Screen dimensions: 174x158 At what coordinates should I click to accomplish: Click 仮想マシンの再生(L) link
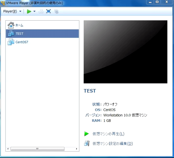108,134
